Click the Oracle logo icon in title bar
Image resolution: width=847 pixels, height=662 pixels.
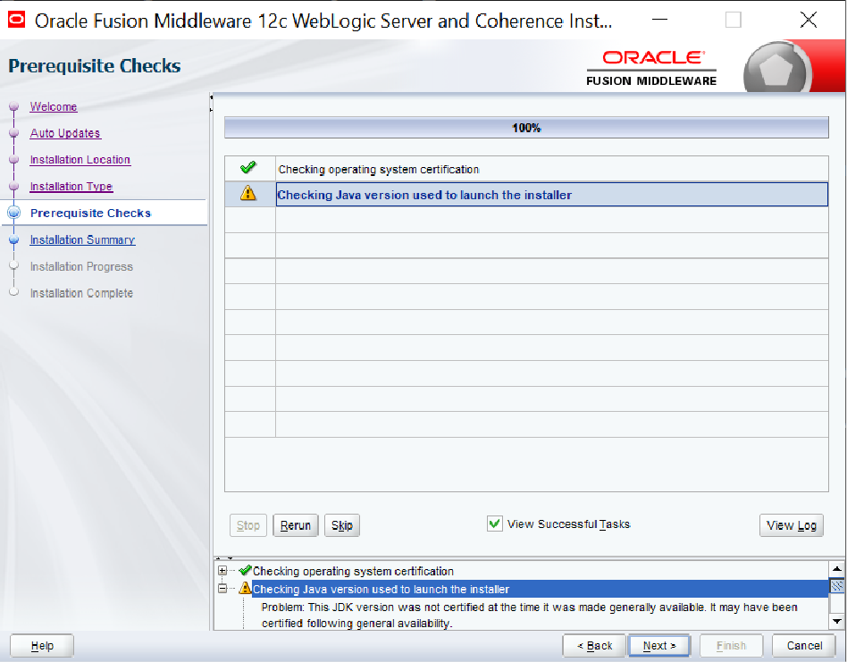pyautogui.click(x=17, y=20)
